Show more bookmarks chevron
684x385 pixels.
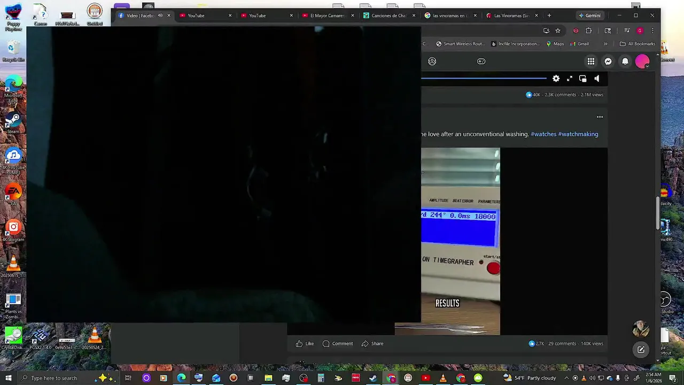click(x=605, y=44)
